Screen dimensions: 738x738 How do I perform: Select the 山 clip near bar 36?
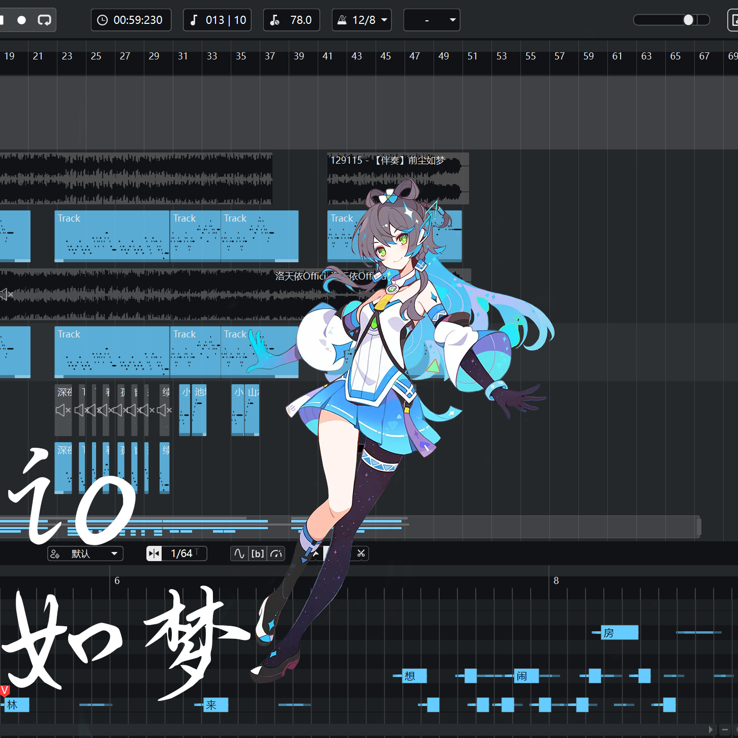tap(252, 410)
